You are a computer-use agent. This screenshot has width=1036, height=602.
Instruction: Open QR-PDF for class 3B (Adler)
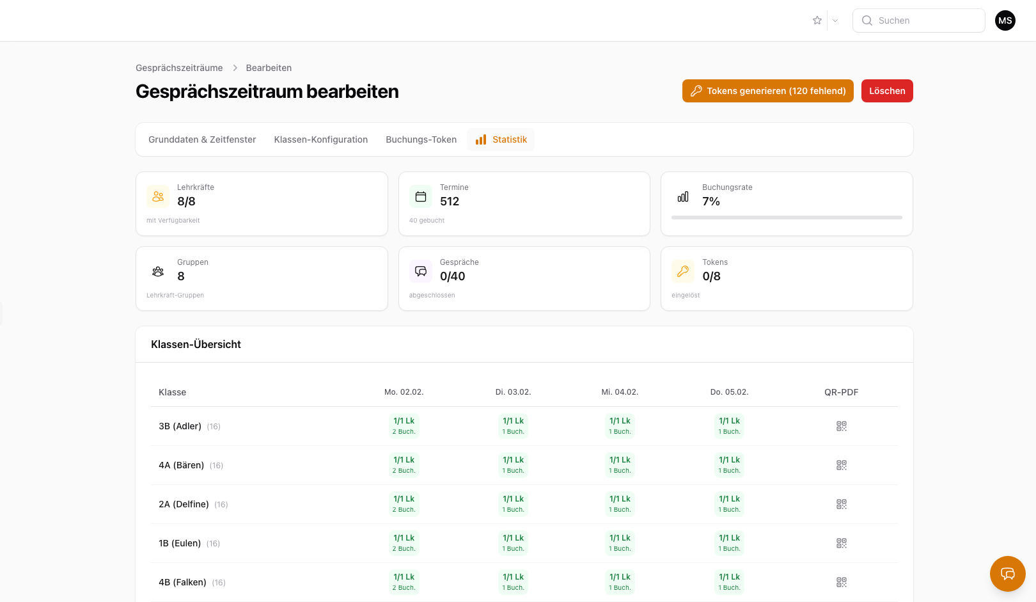pyautogui.click(x=841, y=426)
